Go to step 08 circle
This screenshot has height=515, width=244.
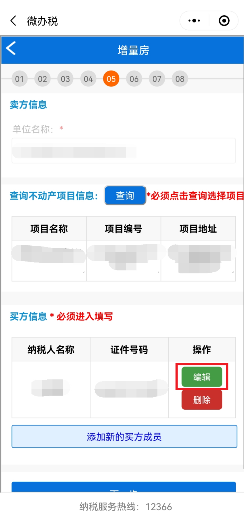click(180, 79)
